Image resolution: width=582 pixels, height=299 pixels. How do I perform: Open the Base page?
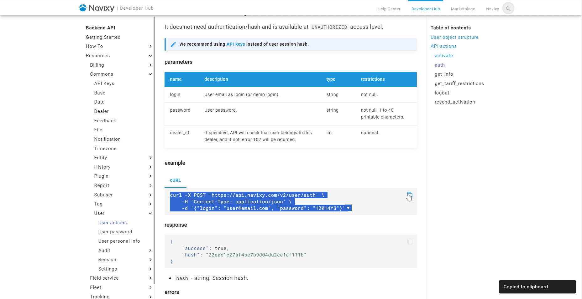[x=100, y=93]
